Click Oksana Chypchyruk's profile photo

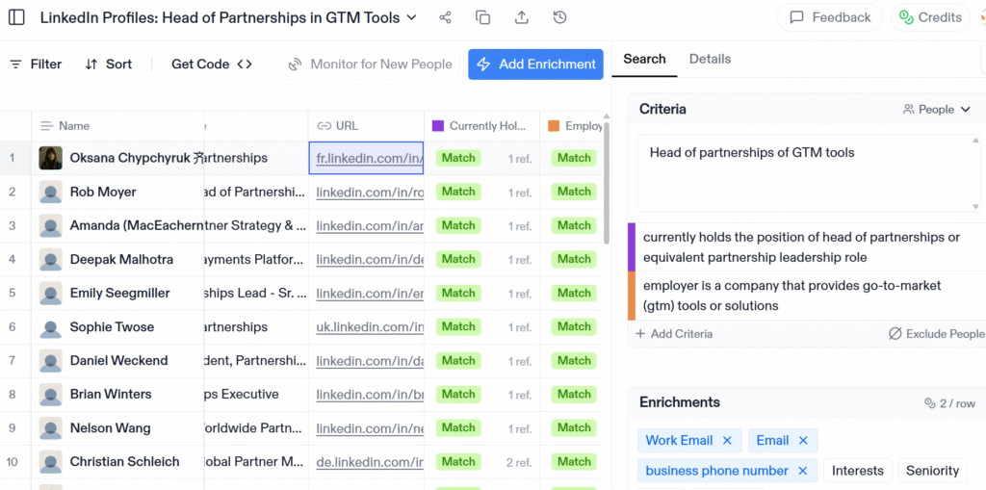point(50,158)
